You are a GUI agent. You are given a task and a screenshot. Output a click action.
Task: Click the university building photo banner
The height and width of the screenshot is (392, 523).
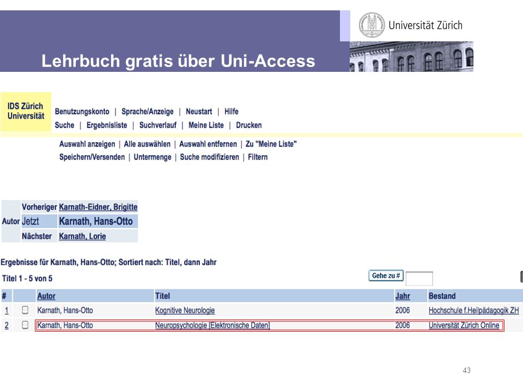point(411,57)
